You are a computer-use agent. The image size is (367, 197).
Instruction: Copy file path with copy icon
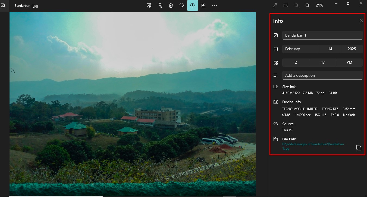pyautogui.click(x=359, y=148)
